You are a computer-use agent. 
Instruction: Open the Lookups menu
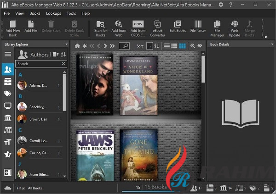coord(53,13)
